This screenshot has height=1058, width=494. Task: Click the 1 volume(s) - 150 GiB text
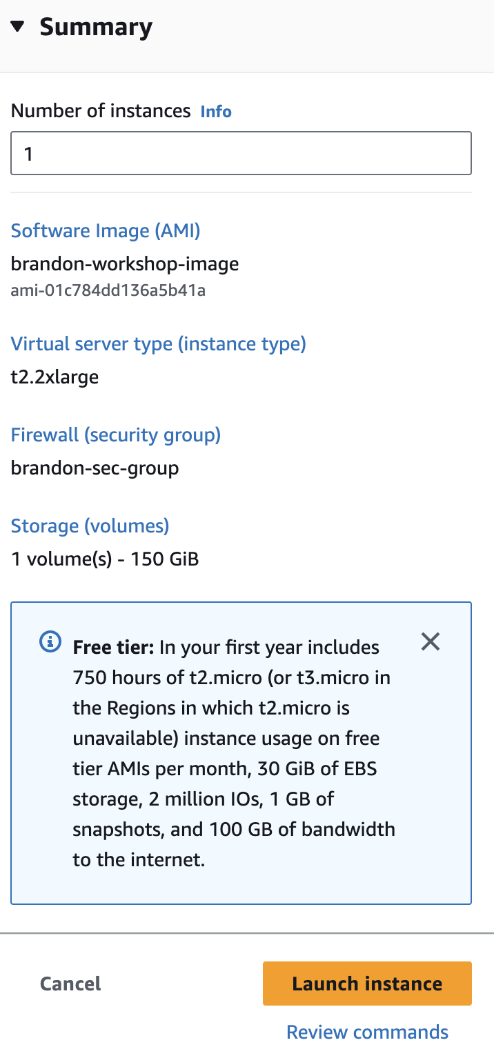[105, 559]
